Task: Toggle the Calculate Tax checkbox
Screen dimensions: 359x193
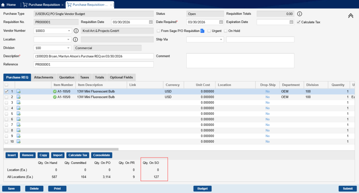Action: 299,22
